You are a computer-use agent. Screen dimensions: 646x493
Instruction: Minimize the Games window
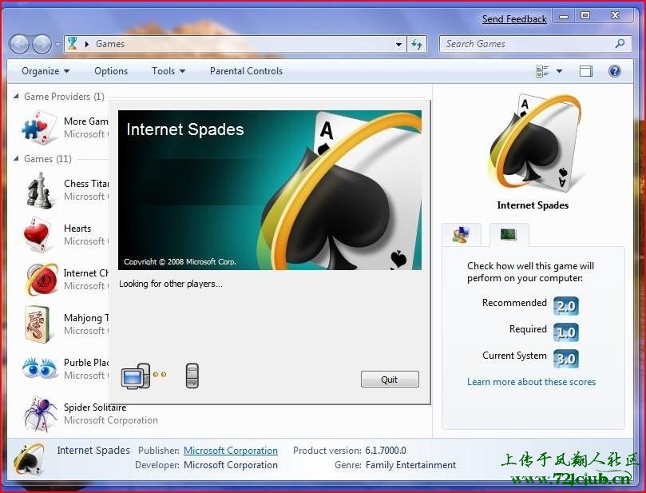[564, 16]
